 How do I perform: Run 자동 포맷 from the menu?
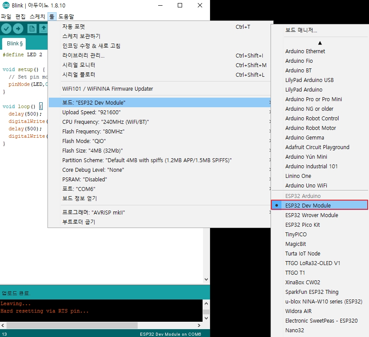click(x=159, y=27)
